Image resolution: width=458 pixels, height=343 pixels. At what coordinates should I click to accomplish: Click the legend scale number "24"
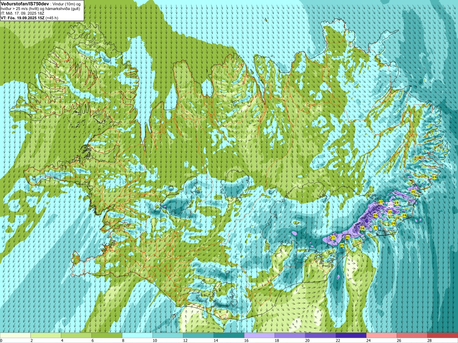coord(369,340)
